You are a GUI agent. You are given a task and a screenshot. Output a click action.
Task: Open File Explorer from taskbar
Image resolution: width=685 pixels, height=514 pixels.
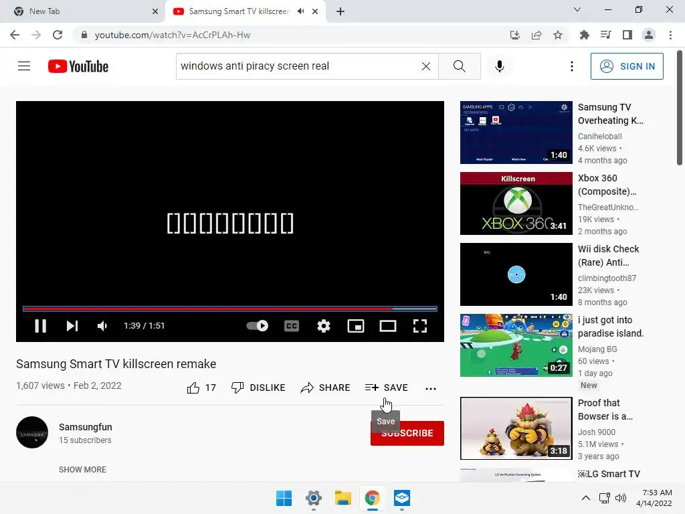pos(343,498)
